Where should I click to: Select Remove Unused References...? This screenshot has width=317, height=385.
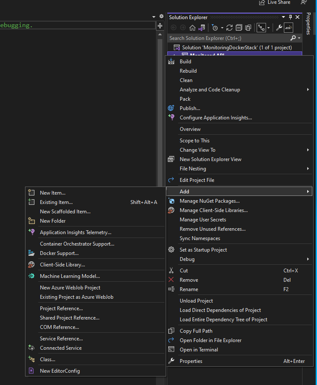click(x=239, y=229)
